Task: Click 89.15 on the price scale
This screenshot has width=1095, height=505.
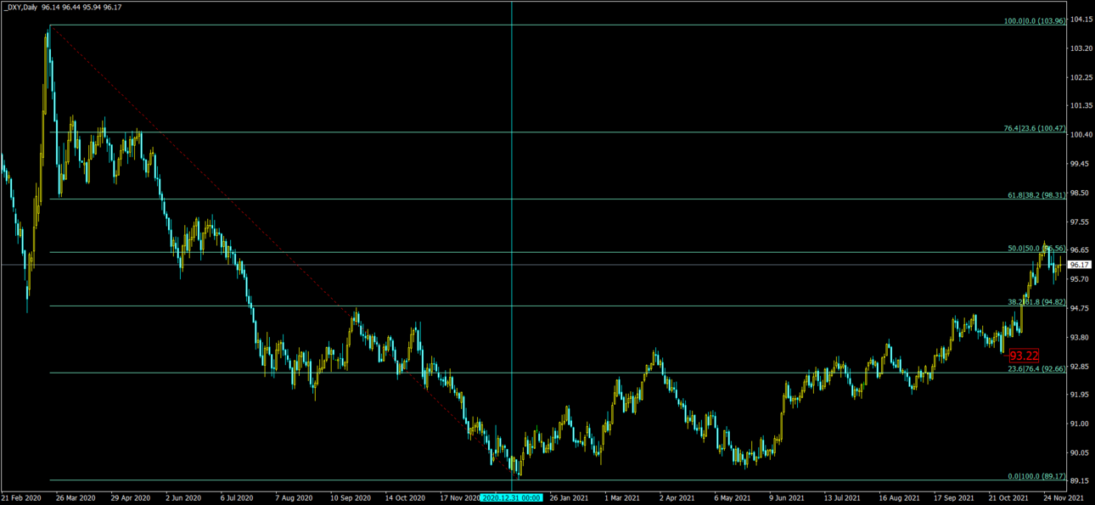Action: 1081,481
